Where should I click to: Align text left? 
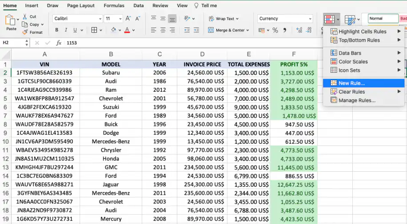coord(154,30)
